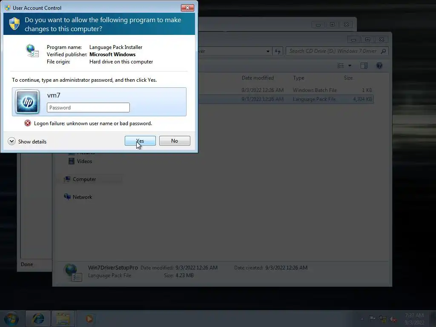Click the date created value in details pane

point(286,267)
